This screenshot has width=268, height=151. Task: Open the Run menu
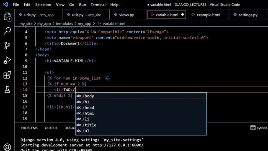coord(82,5)
